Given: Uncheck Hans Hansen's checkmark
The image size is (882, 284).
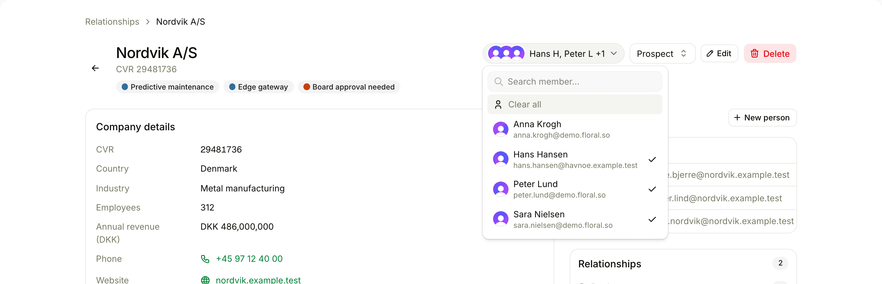Looking at the screenshot, I should coord(652,160).
